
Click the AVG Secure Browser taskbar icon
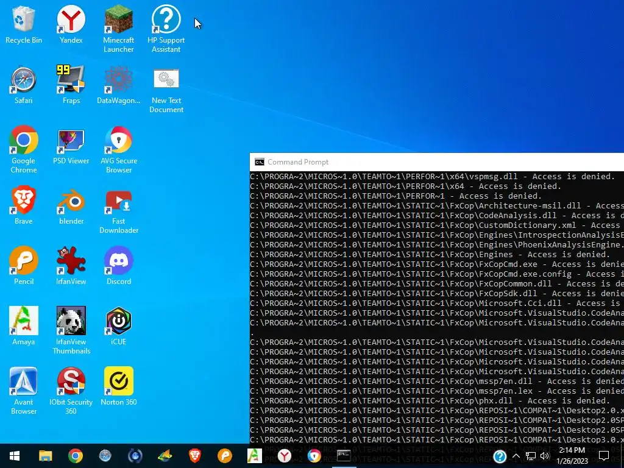[314, 456]
